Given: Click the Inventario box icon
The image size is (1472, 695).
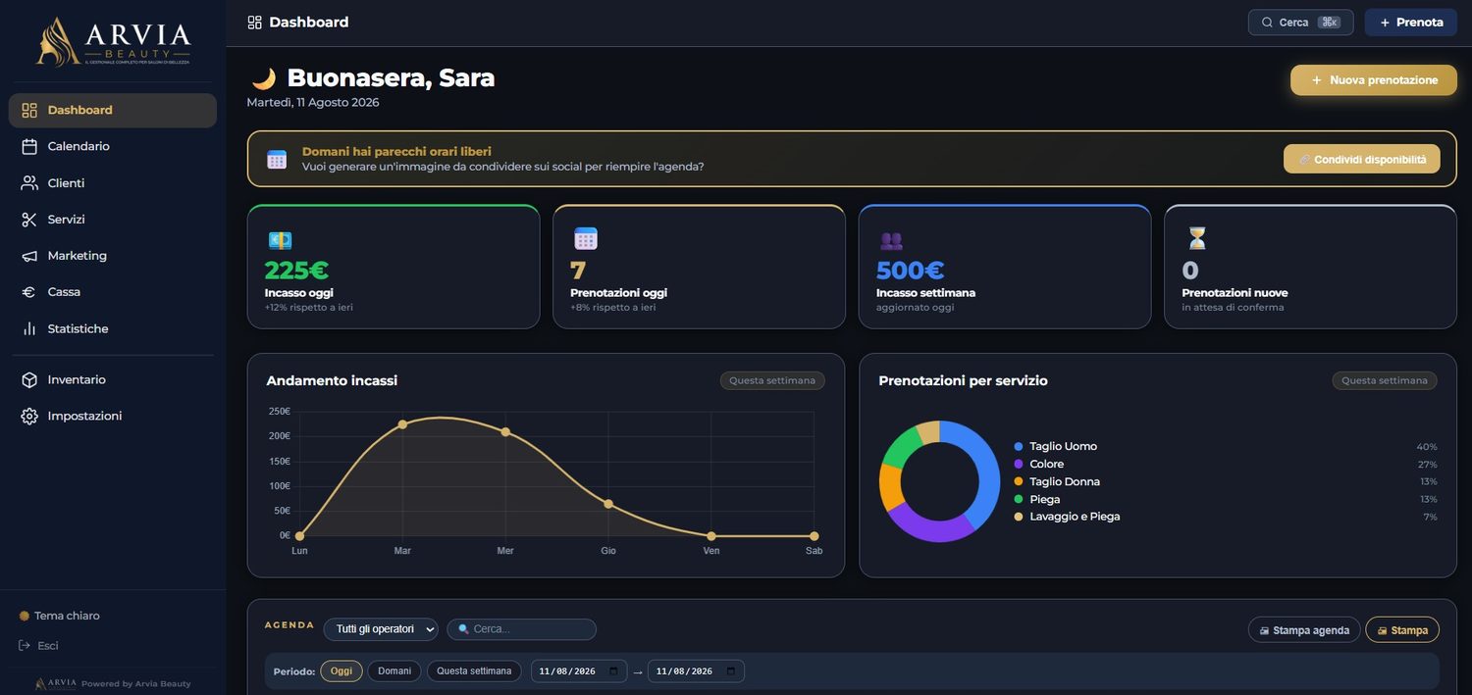Looking at the screenshot, I should pyautogui.click(x=29, y=379).
